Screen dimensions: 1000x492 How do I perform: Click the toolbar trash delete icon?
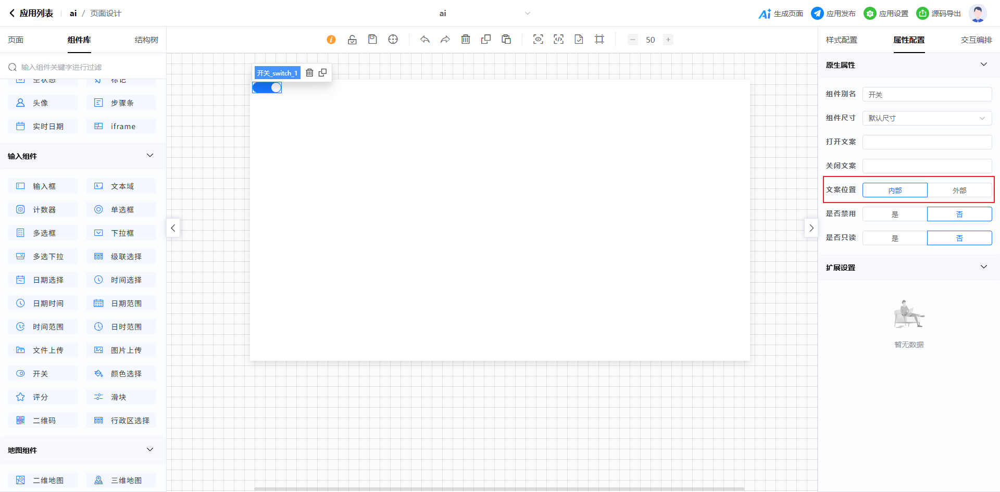tap(466, 40)
